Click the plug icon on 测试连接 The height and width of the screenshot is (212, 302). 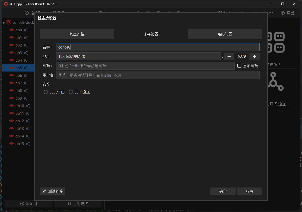point(44,191)
